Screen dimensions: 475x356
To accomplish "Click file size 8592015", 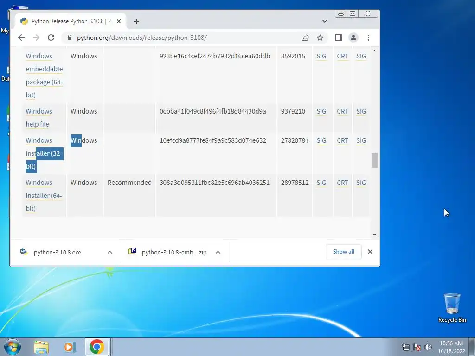I will pyautogui.click(x=293, y=56).
